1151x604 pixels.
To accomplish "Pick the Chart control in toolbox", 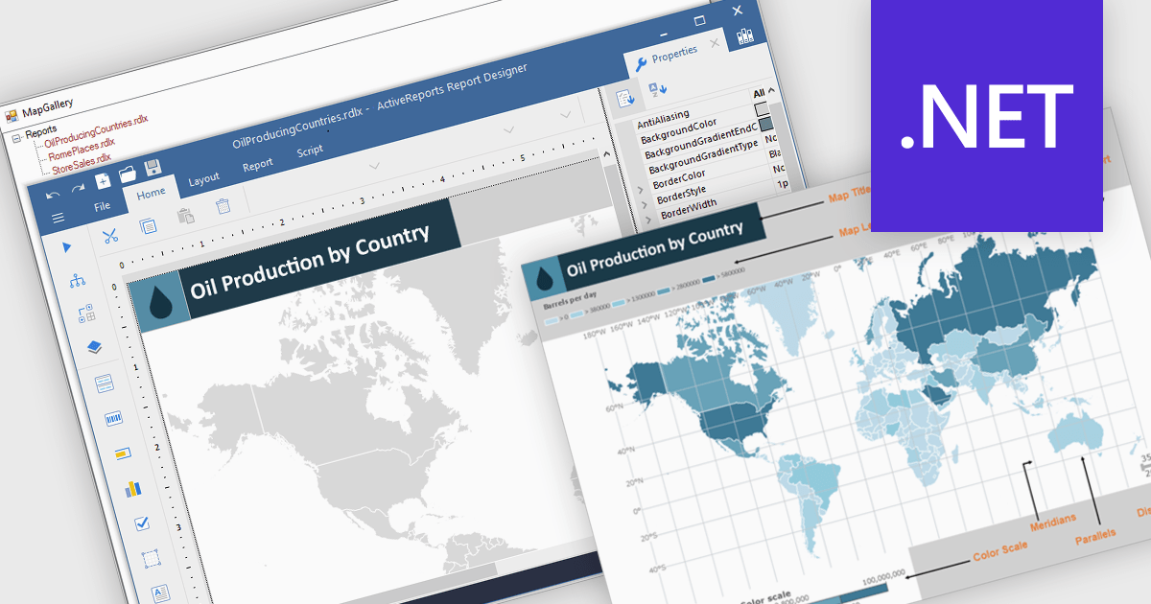I will point(132,488).
